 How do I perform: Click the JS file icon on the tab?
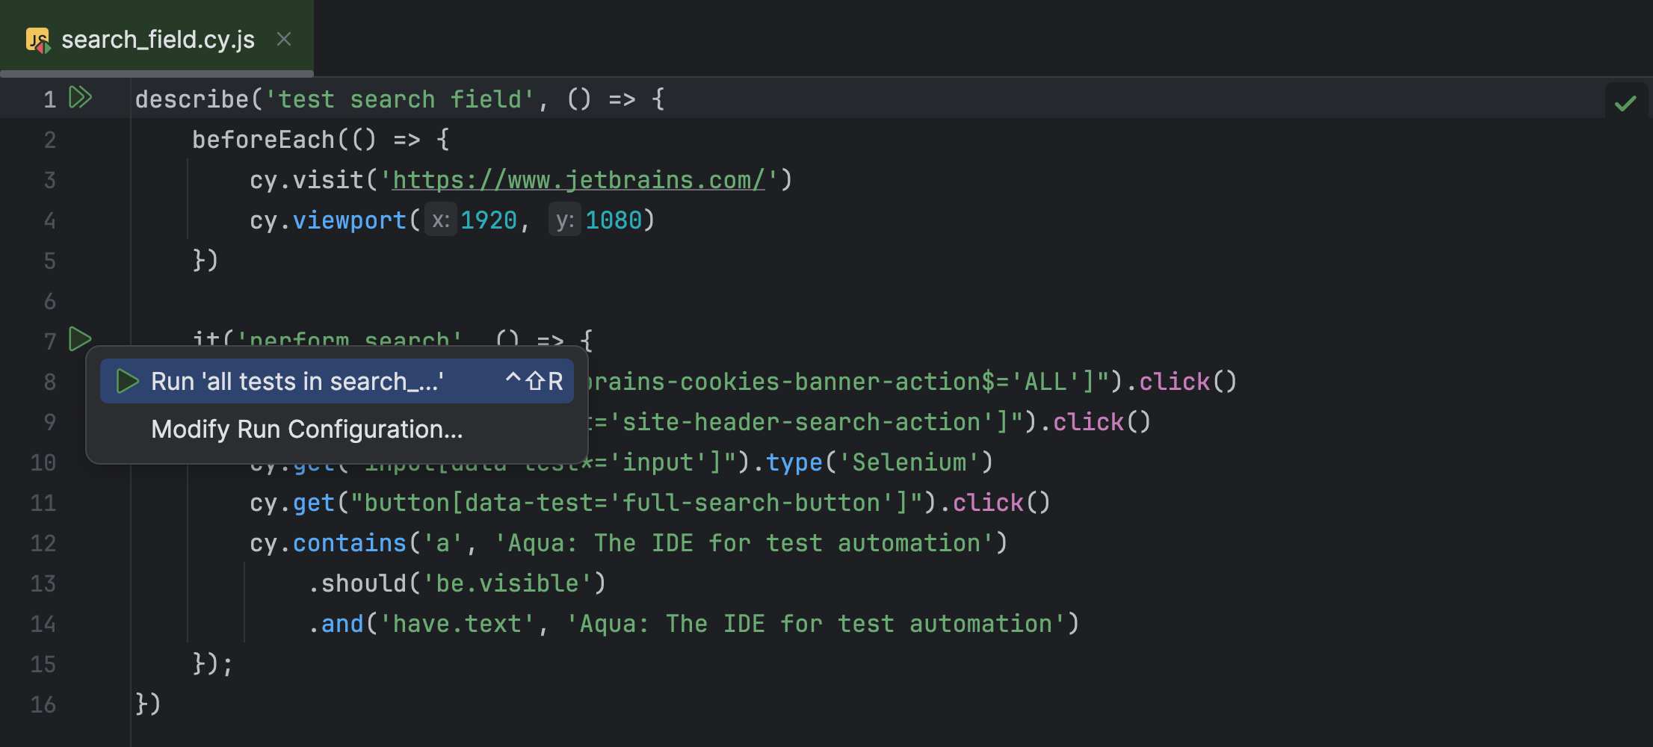(x=39, y=39)
